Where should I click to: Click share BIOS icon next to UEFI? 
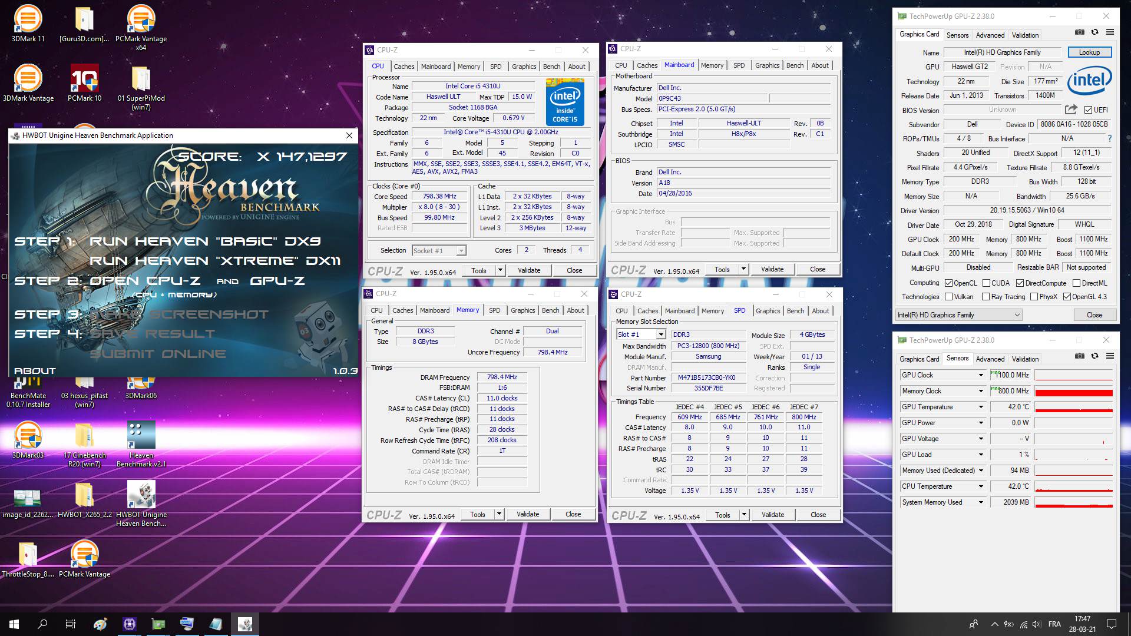click(1071, 110)
